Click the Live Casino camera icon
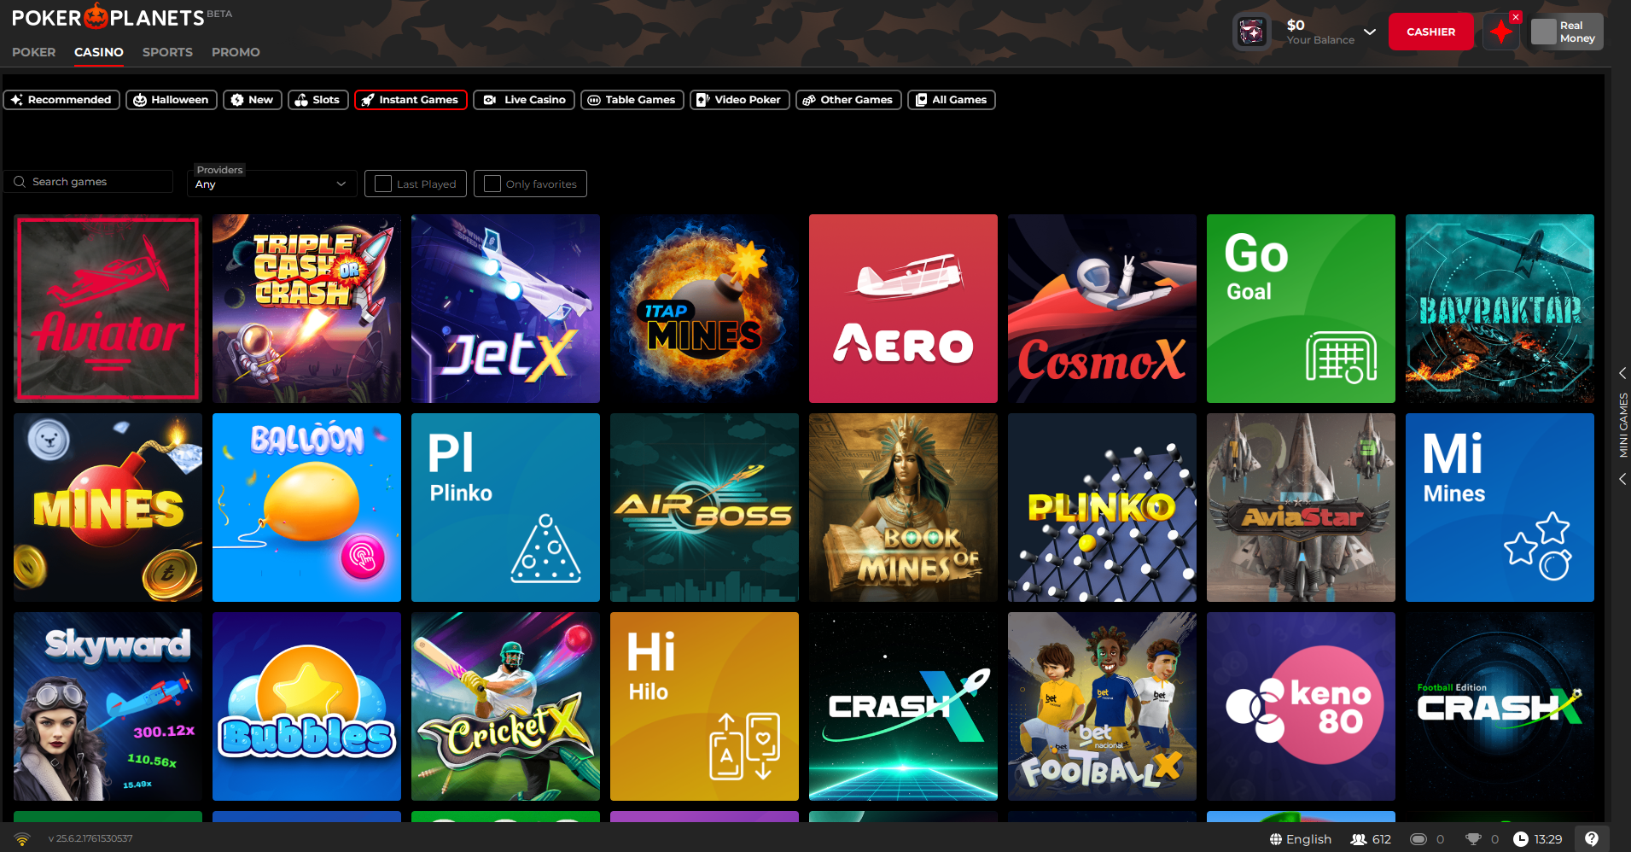 tap(489, 100)
